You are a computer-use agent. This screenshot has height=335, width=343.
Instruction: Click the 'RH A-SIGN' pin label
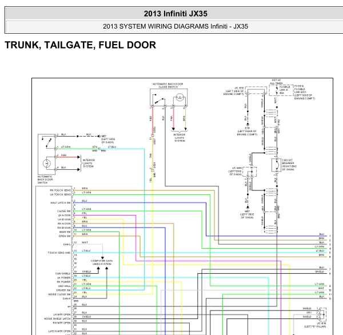(x=64, y=224)
